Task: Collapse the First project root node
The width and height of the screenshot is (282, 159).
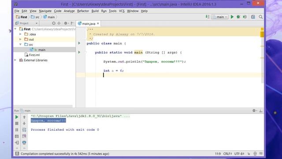Action: (x=15, y=29)
